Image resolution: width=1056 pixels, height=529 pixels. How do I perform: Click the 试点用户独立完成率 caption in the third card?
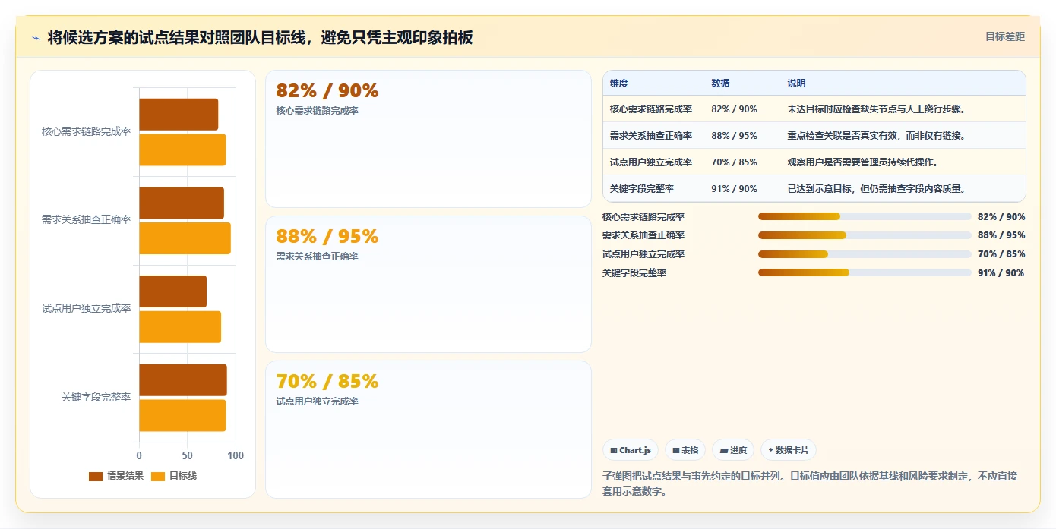pos(317,401)
